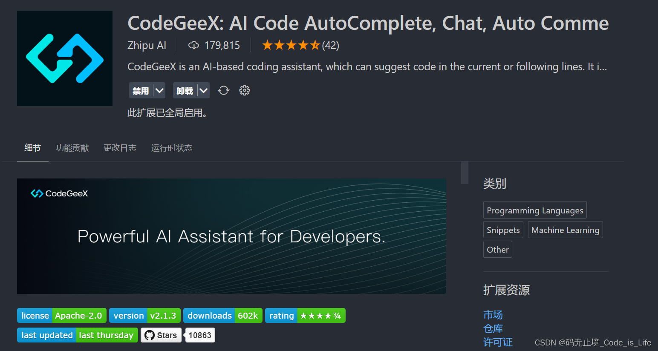Image resolution: width=658 pixels, height=351 pixels.
Task: Open the 仓库 repository link
Action: tap(493, 328)
